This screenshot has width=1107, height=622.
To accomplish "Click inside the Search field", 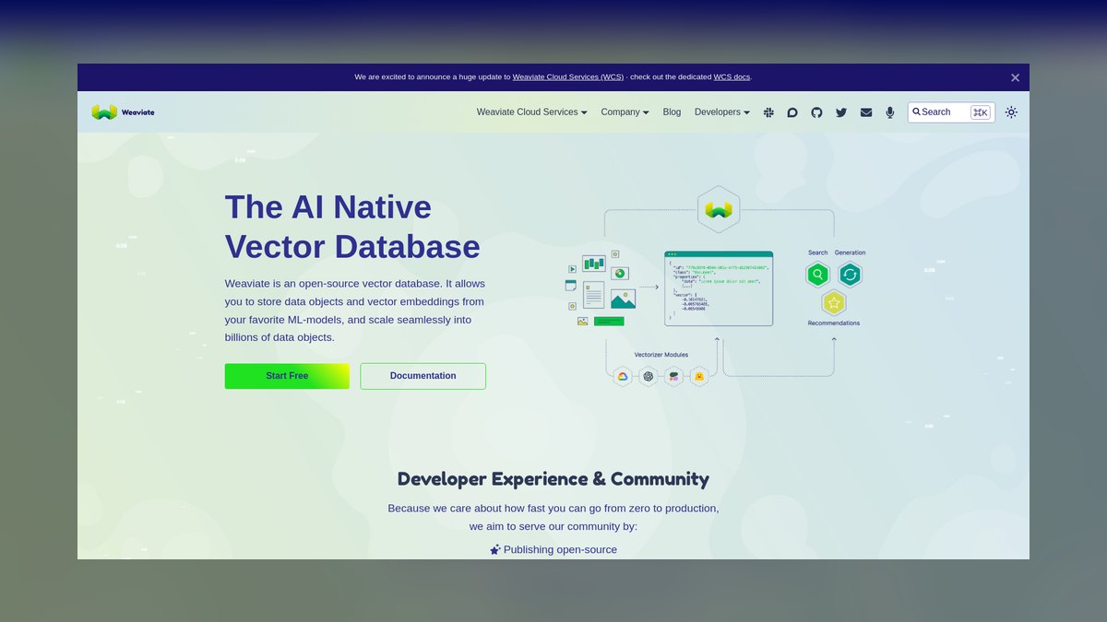I will tap(951, 112).
